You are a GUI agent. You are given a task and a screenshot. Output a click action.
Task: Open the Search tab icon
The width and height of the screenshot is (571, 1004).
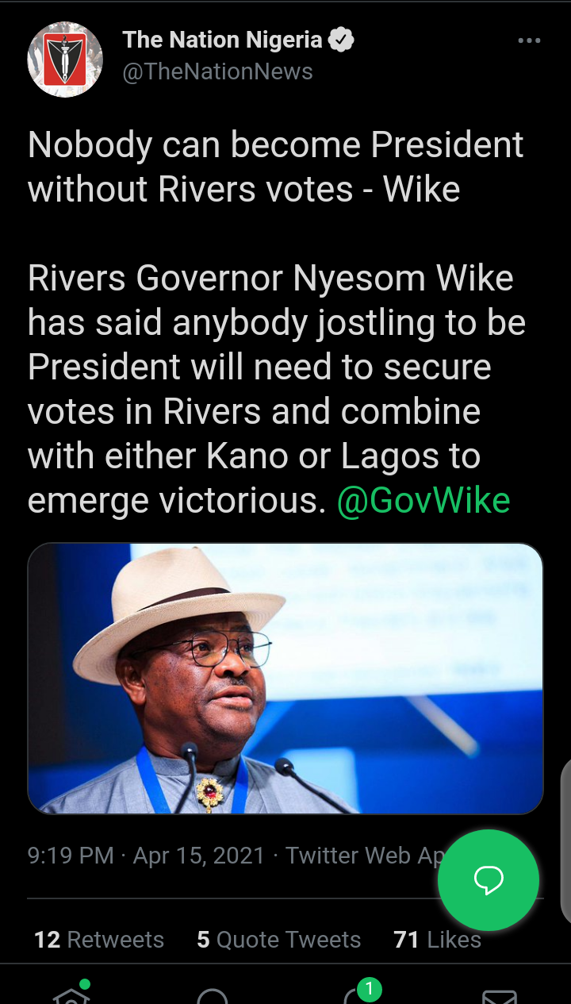click(x=213, y=995)
